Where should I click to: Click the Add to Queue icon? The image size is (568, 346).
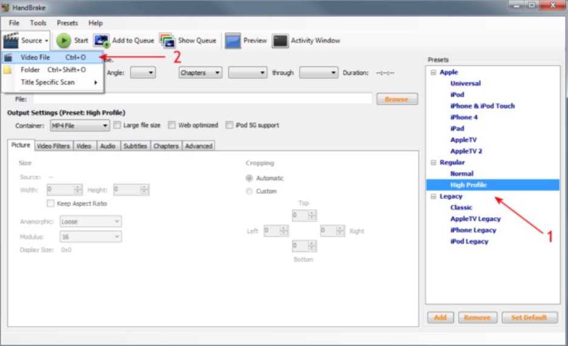pos(101,41)
